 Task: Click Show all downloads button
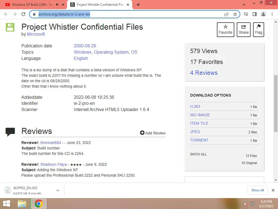click(x=257, y=190)
